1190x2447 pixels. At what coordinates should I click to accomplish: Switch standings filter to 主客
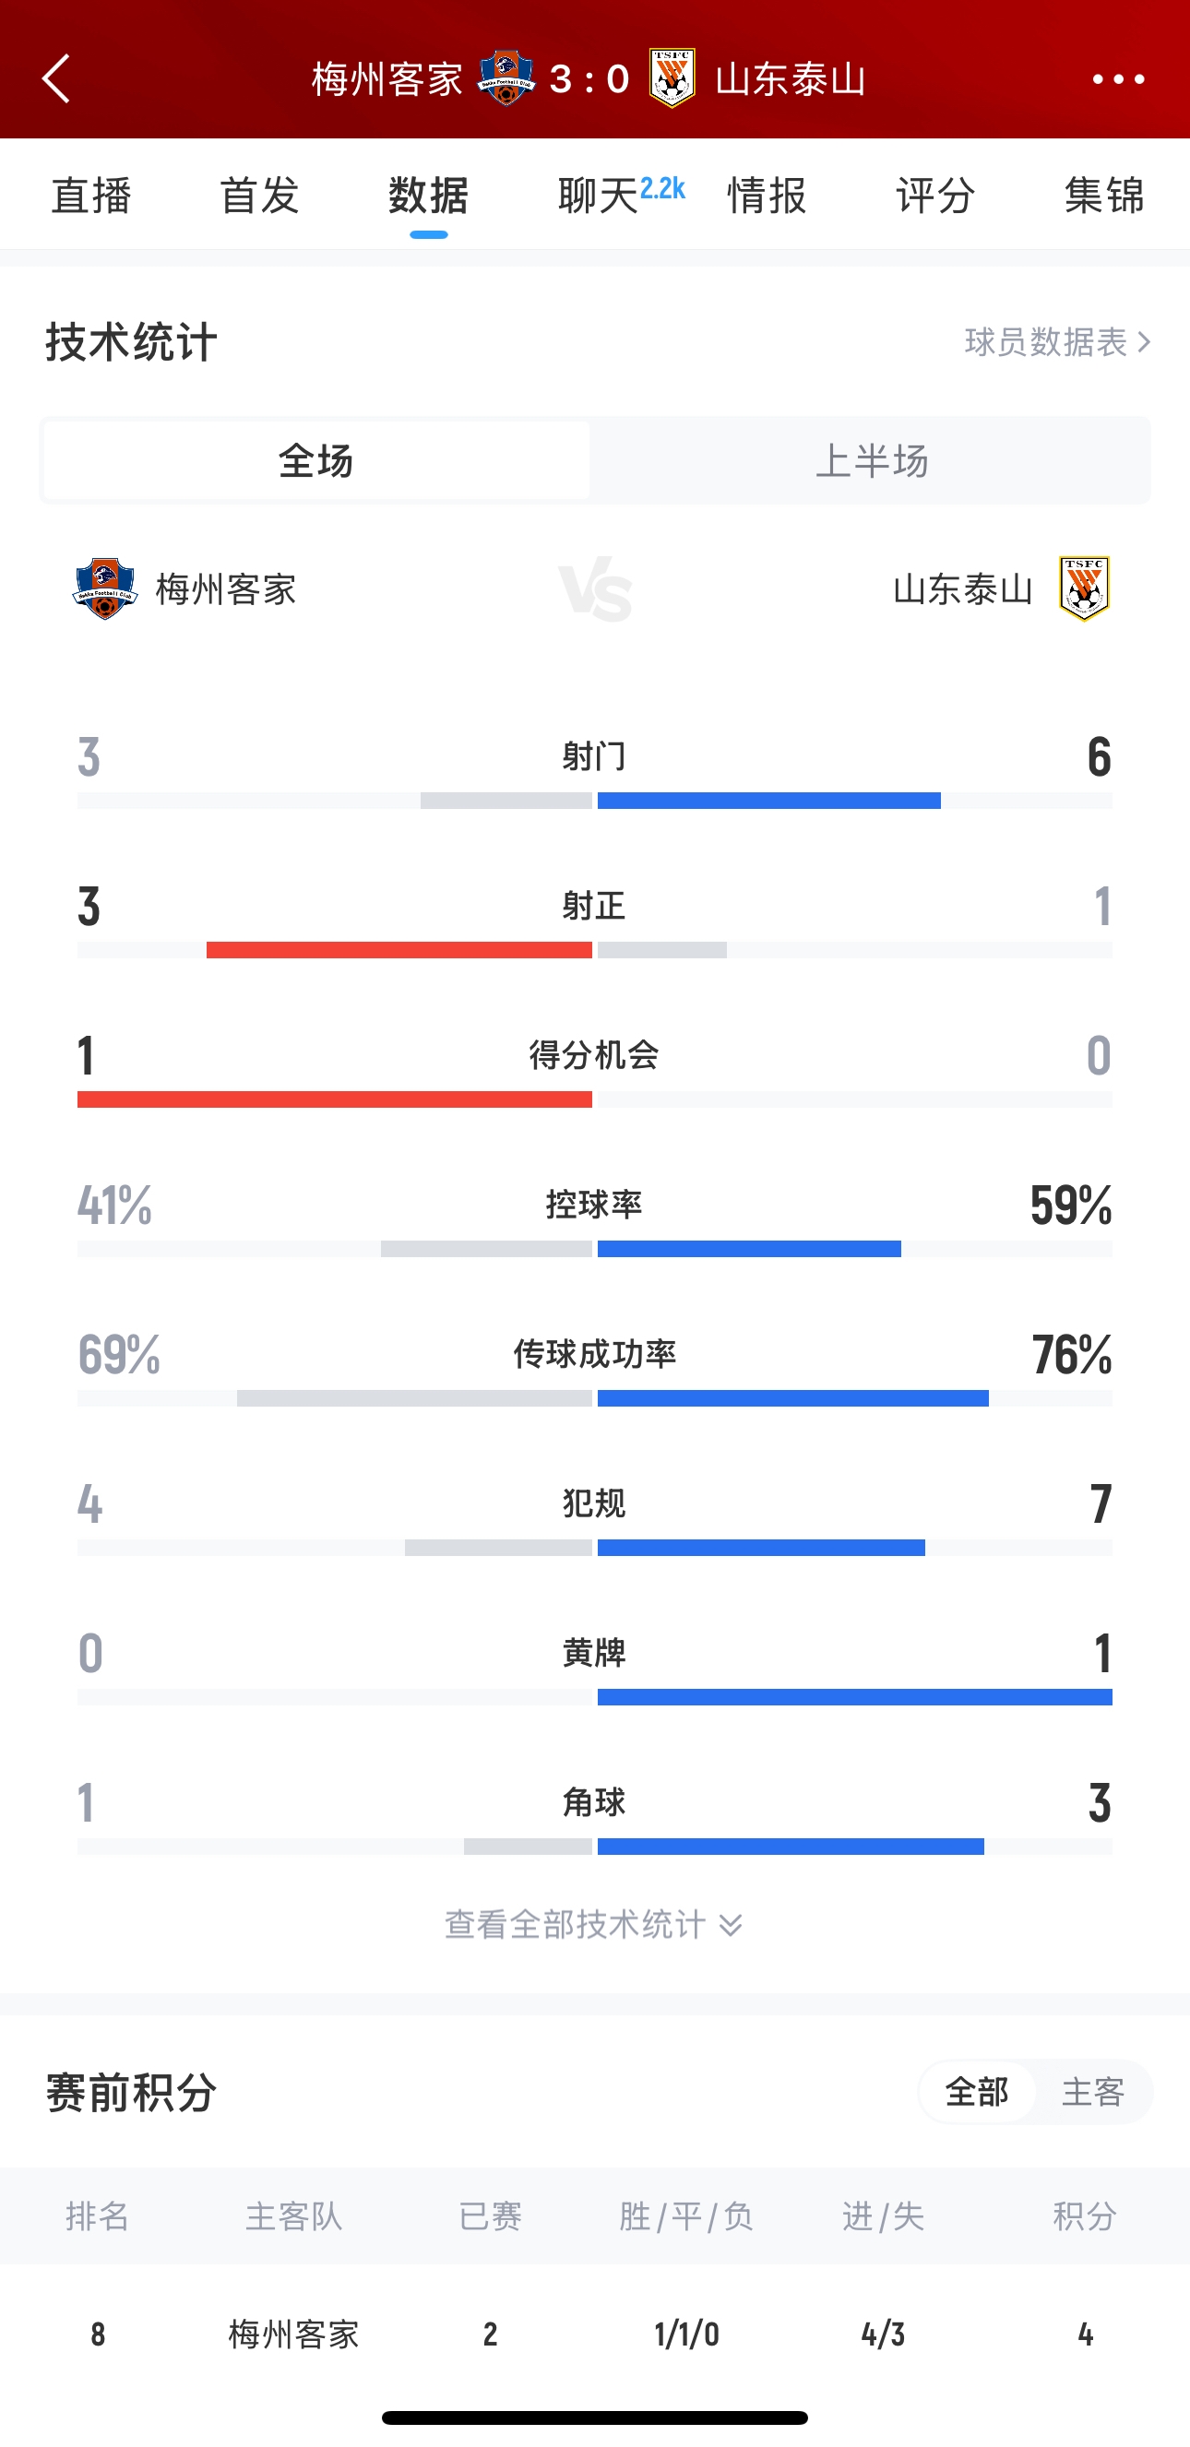tap(1093, 2092)
